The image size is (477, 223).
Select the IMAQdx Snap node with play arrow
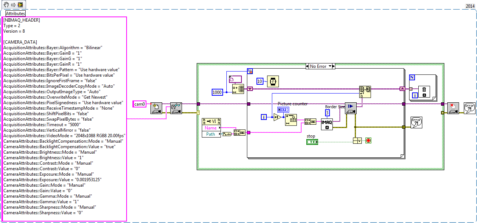(350, 108)
